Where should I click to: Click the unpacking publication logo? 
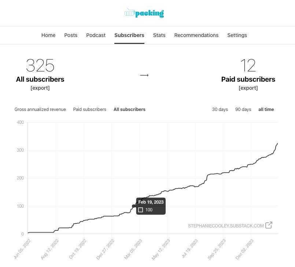tap(144, 13)
